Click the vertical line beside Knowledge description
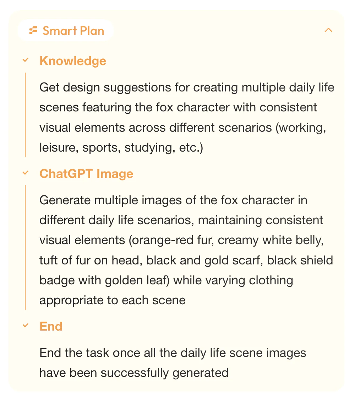The height and width of the screenshot is (400, 355). [x=25, y=115]
